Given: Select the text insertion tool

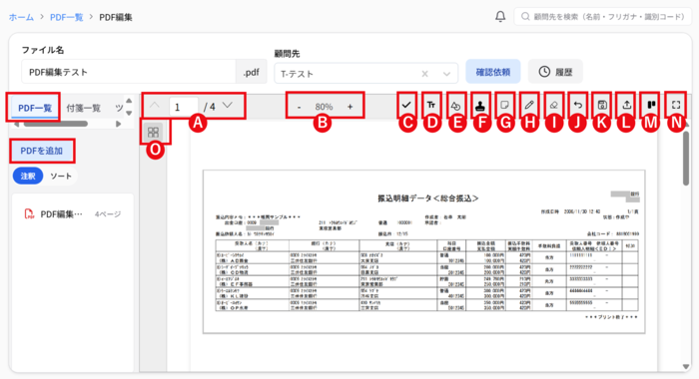Looking at the screenshot, I should click(x=431, y=105).
